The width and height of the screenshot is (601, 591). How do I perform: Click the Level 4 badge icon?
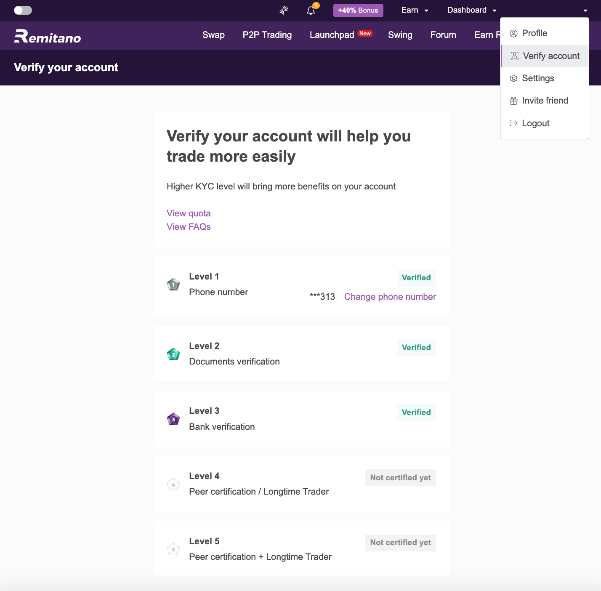(173, 485)
